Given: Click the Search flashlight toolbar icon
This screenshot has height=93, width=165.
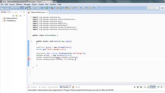Looking at the screenshot, I should click(73, 8).
